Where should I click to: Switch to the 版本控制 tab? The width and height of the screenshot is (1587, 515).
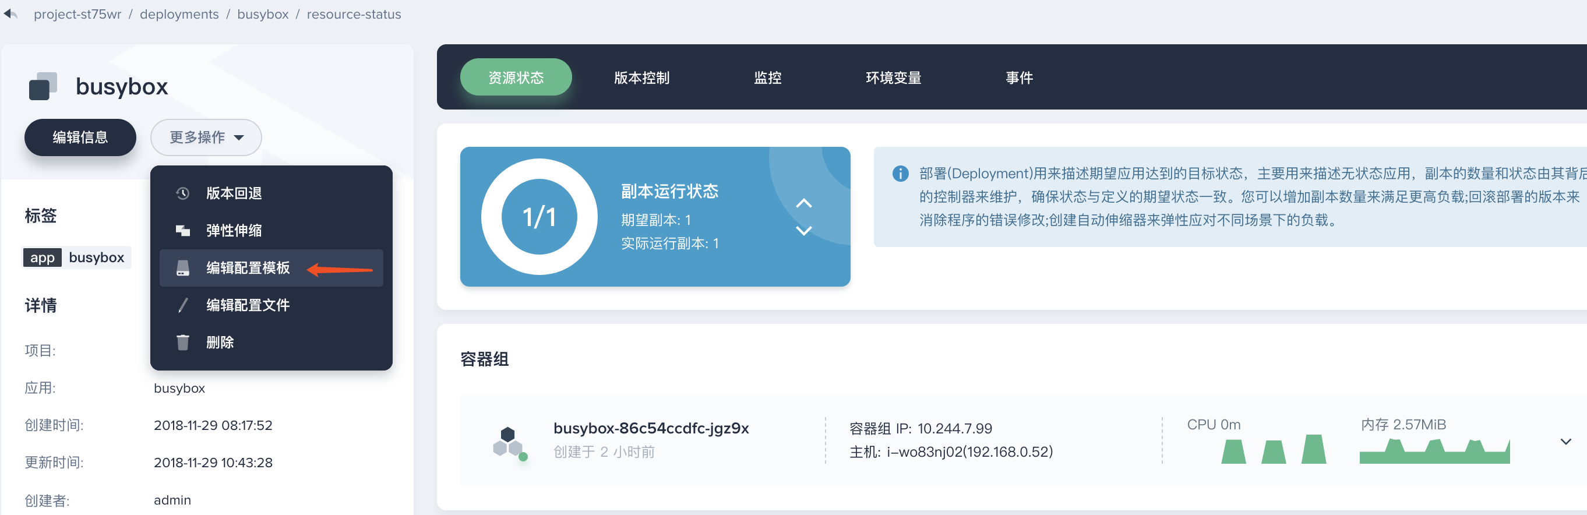(x=641, y=77)
